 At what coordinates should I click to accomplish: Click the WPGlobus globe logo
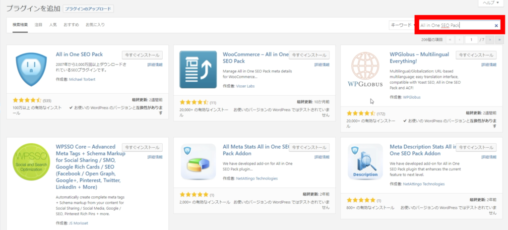coord(365,69)
